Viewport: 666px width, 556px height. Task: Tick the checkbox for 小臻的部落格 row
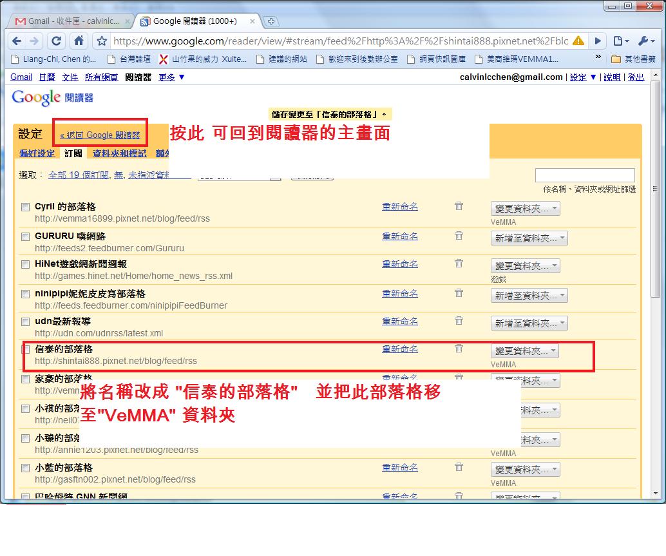click(x=26, y=438)
